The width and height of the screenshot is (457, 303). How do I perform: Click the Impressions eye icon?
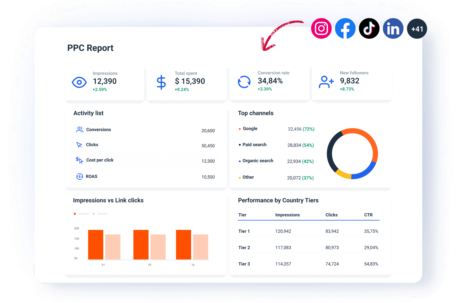[x=79, y=82]
